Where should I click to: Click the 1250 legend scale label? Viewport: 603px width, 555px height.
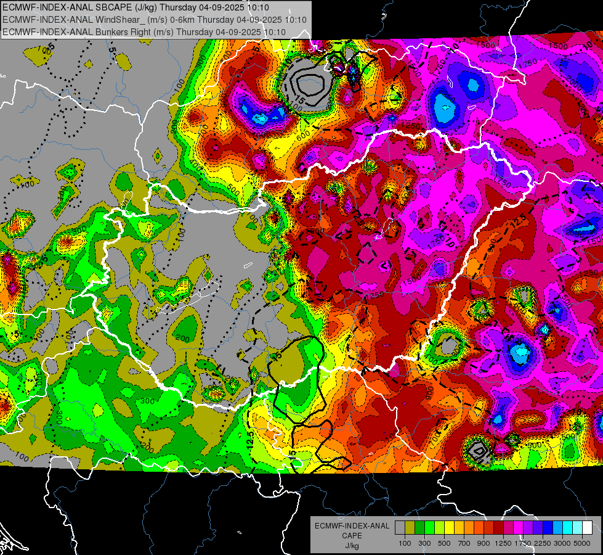[503, 543]
